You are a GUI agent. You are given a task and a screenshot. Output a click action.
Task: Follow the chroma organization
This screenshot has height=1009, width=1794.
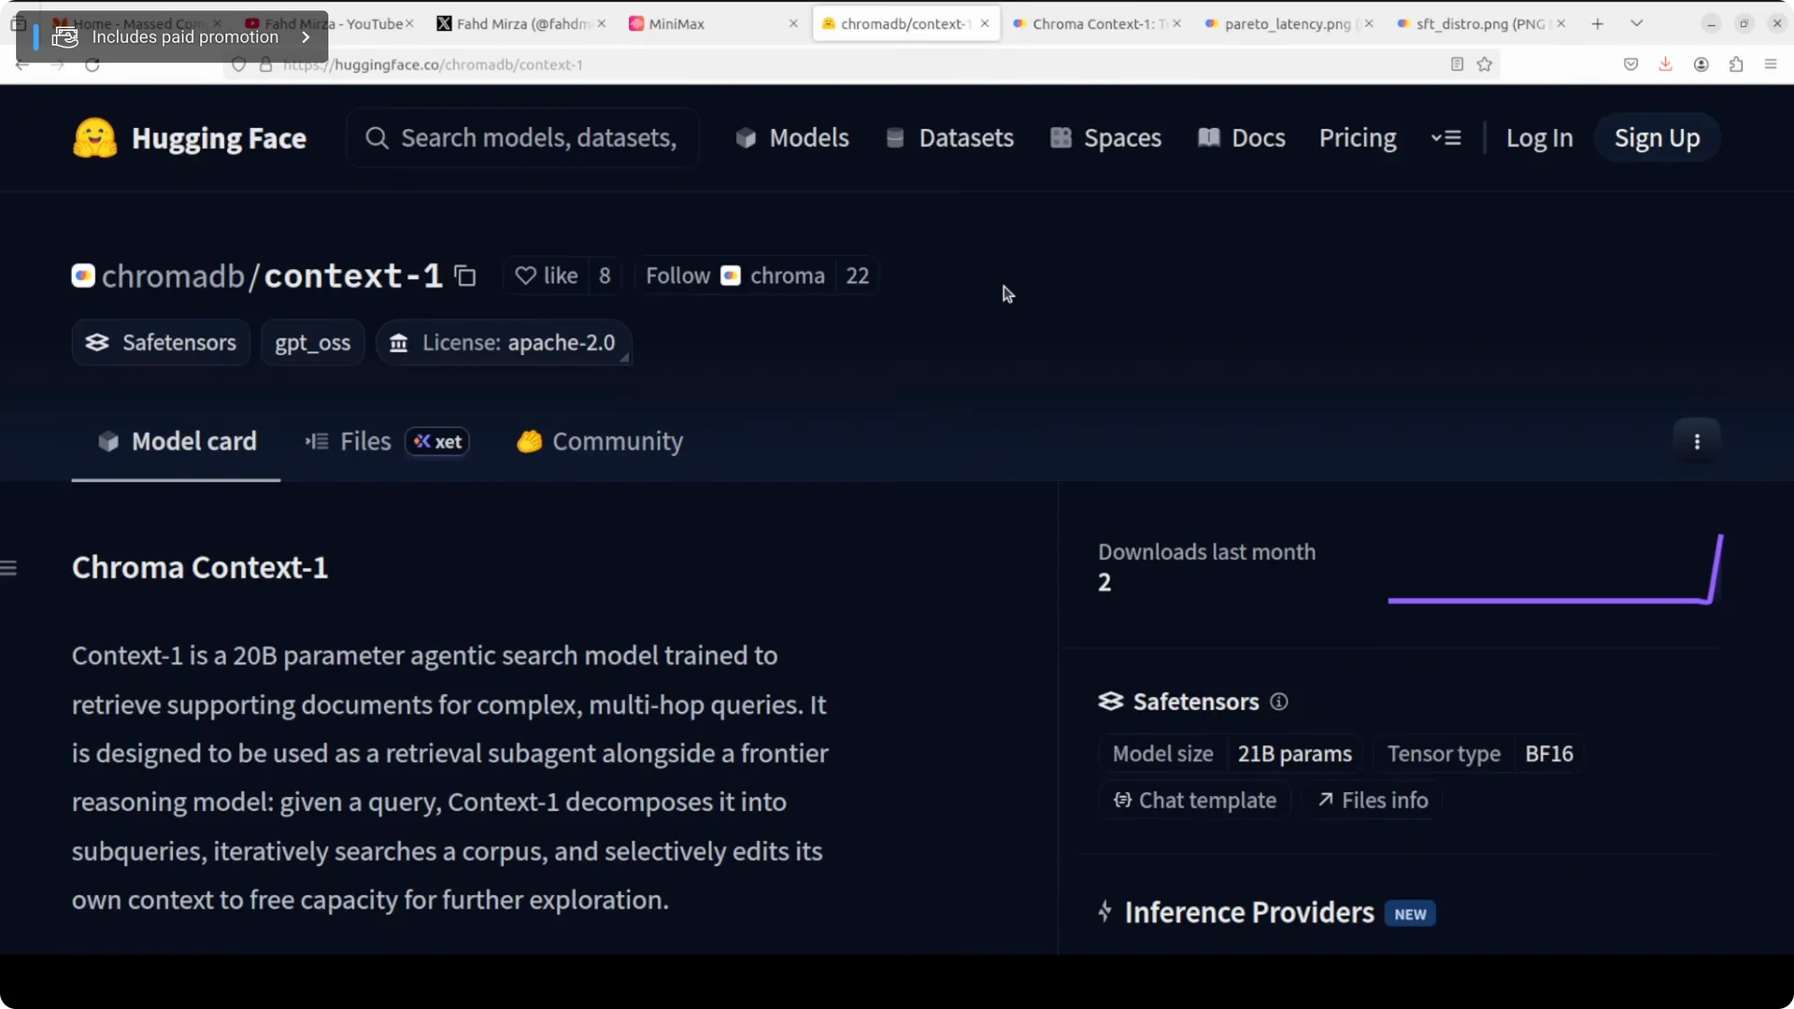click(x=735, y=276)
